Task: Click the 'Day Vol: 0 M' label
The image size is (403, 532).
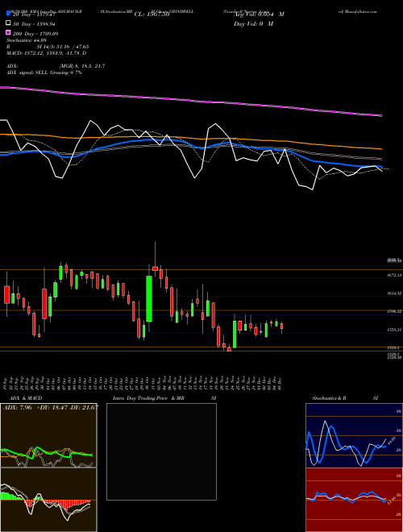Action: pos(253,23)
